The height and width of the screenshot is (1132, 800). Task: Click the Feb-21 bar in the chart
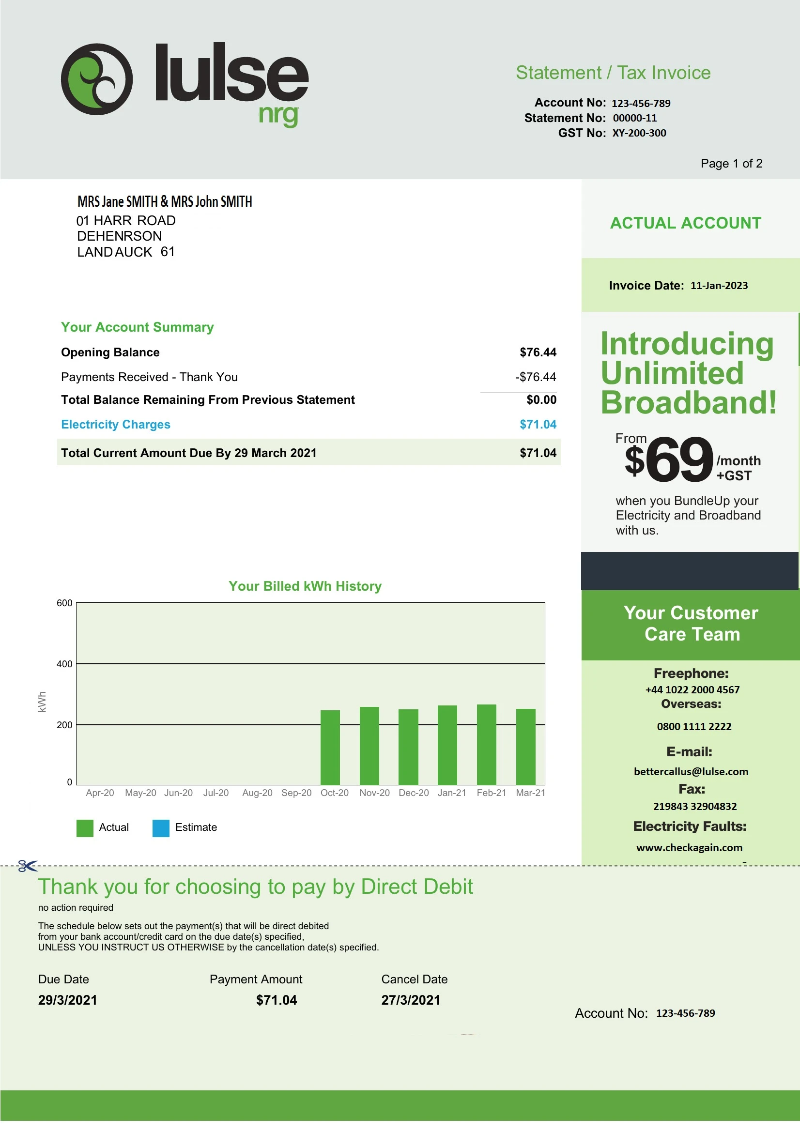coord(487,745)
